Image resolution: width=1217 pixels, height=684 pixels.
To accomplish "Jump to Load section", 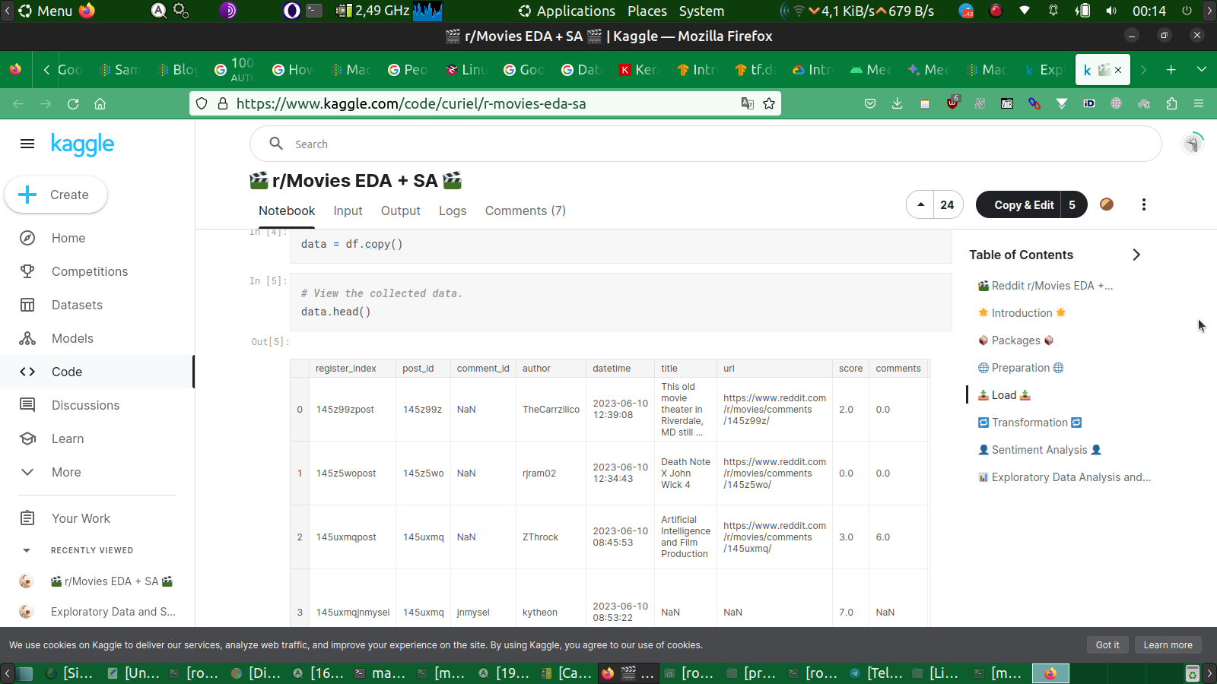I will (1004, 395).
